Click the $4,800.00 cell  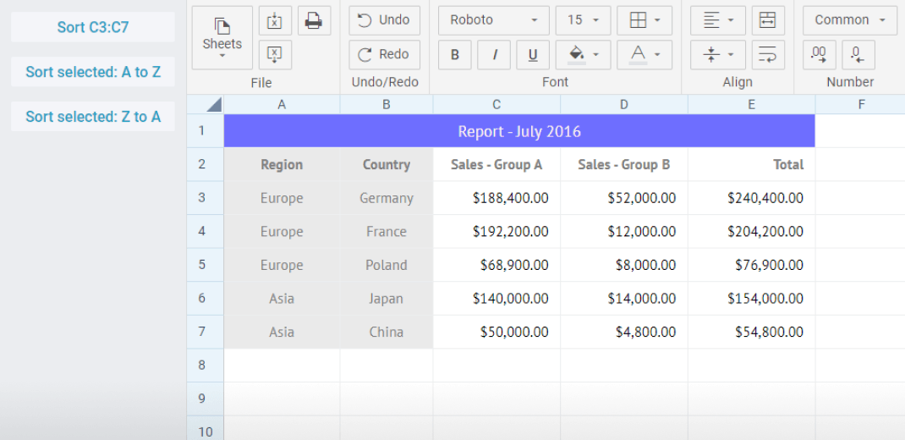[624, 332]
